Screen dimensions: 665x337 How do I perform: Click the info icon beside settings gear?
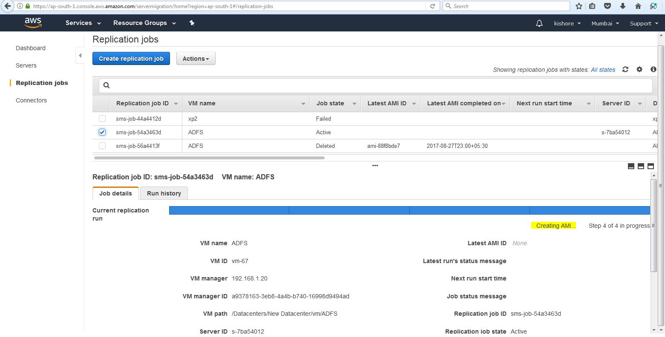[x=653, y=69]
